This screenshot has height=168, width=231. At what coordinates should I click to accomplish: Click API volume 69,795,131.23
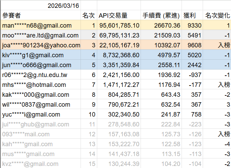(x=119, y=35)
